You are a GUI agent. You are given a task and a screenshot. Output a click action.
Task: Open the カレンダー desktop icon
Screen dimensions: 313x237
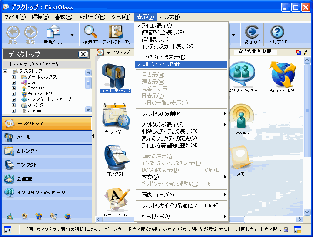pos(116,119)
